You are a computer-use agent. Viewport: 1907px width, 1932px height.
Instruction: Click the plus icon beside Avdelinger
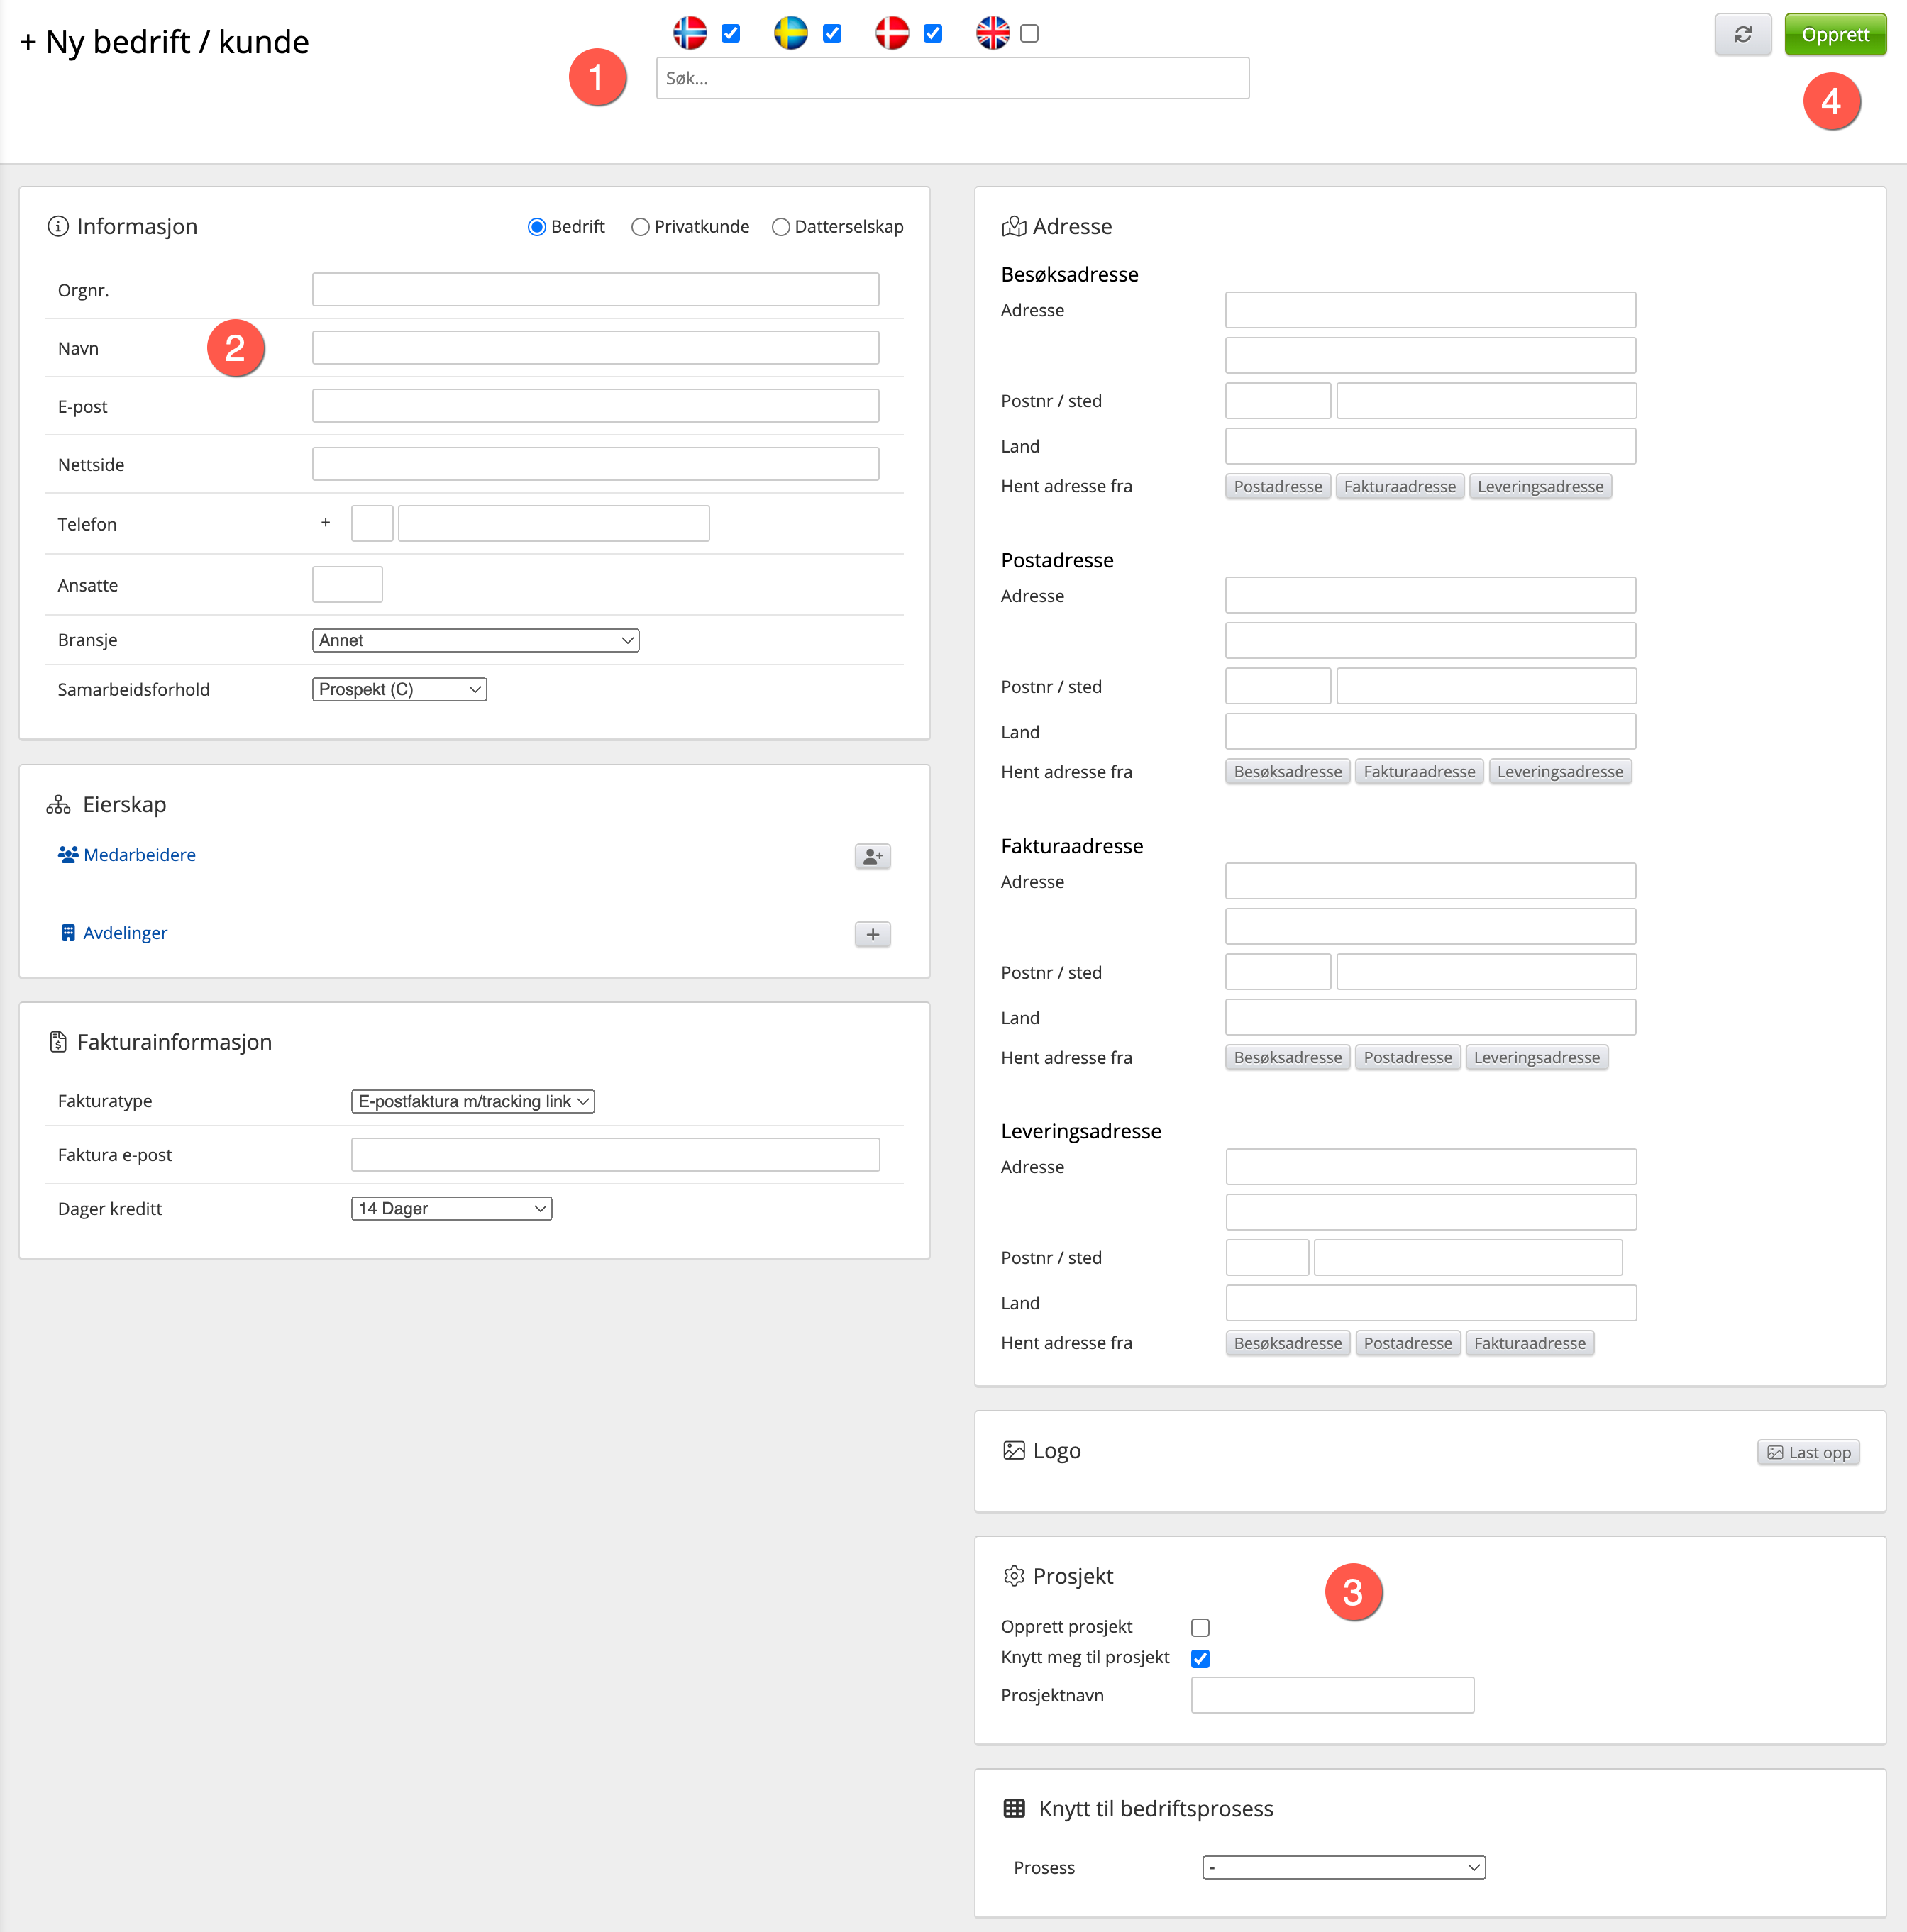coord(873,934)
